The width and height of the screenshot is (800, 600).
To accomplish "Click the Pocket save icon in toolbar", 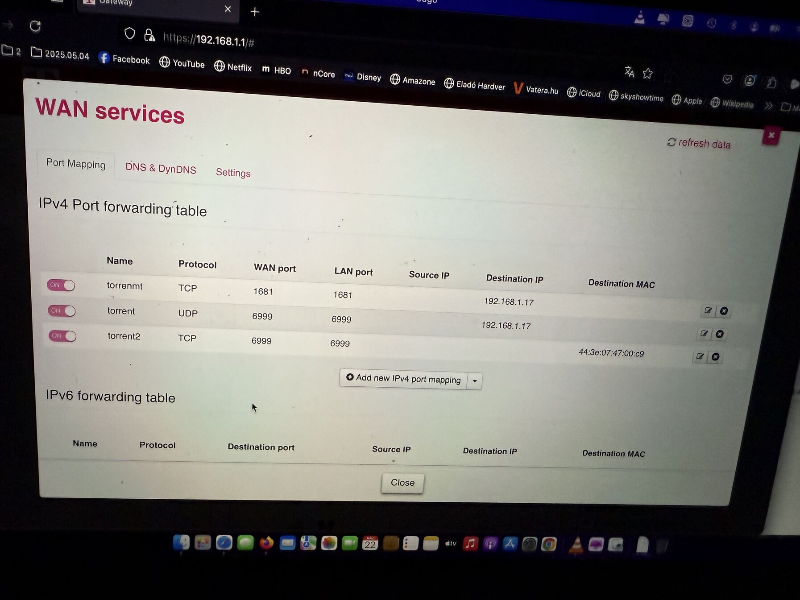I will coord(727,79).
